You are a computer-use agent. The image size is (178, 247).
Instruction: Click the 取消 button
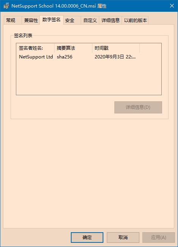click(123, 238)
